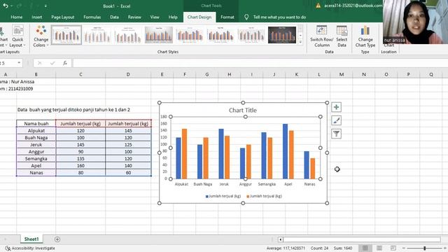Switch to the Review tab
This screenshot has width=448, height=252.
click(x=134, y=17)
